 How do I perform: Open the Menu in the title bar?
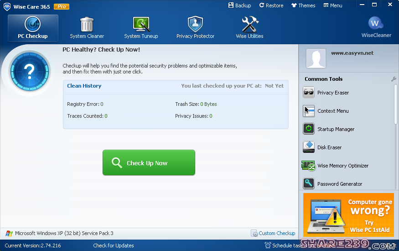[332, 5]
